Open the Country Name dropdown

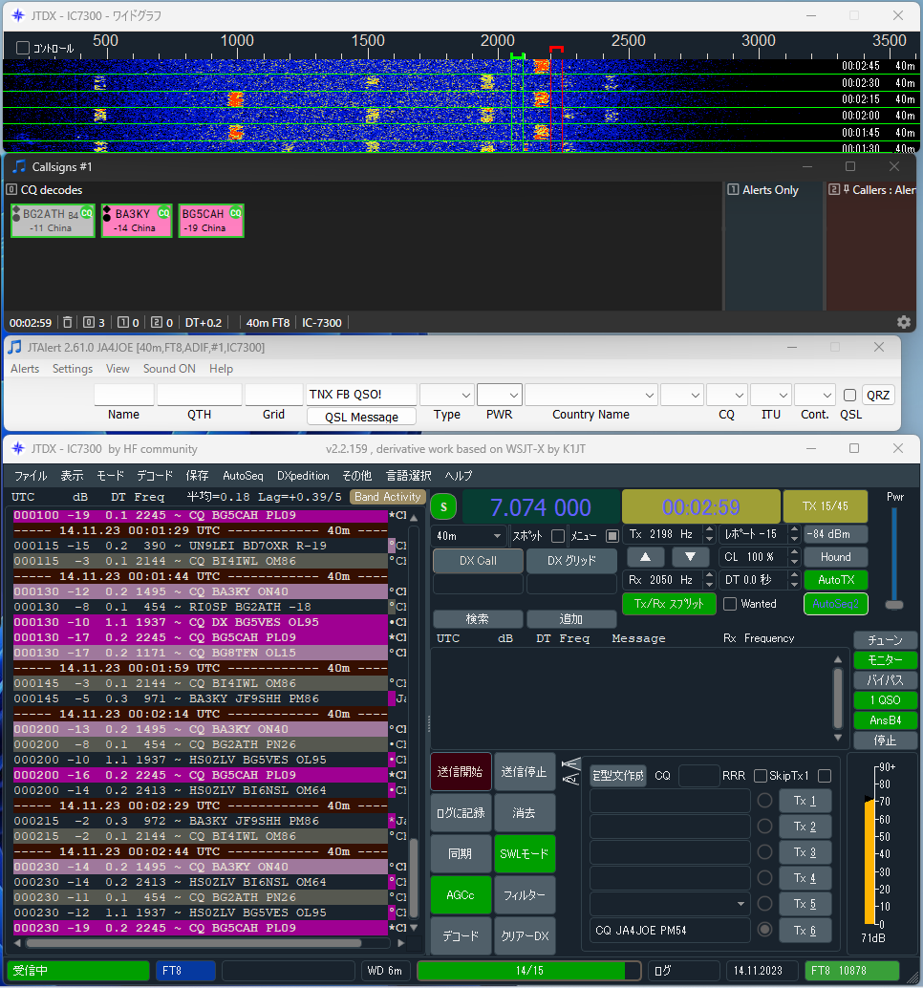point(591,395)
